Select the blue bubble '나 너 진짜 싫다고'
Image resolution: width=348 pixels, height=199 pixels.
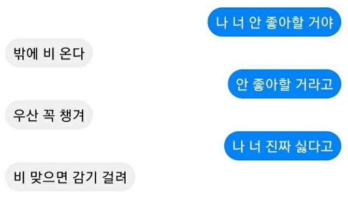[x=283, y=146]
